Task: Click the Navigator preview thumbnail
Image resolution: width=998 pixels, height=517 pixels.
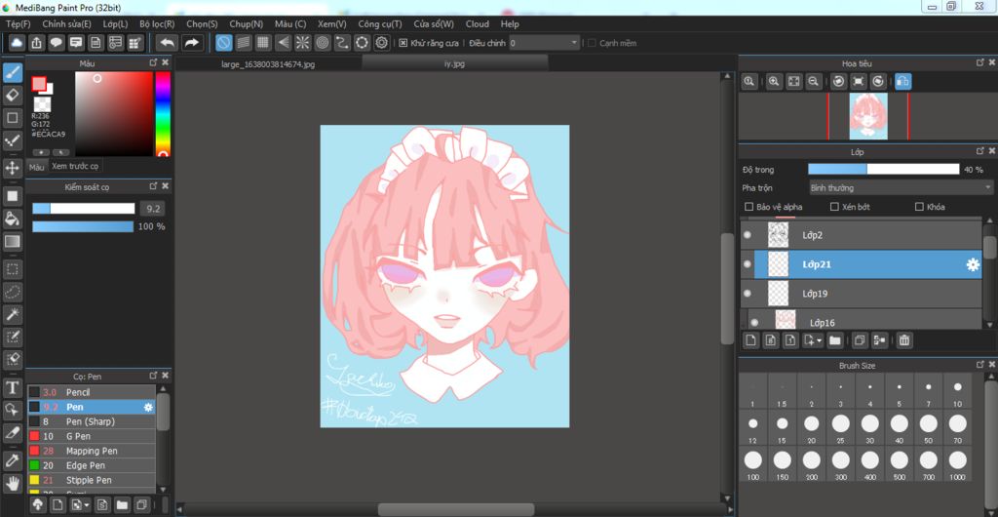Action: pos(867,116)
